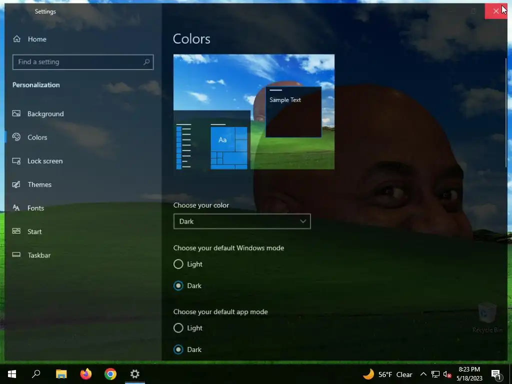Viewport: 512px width, 384px height.
Task: Click the Personalization heading text
Action: point(36,85)
